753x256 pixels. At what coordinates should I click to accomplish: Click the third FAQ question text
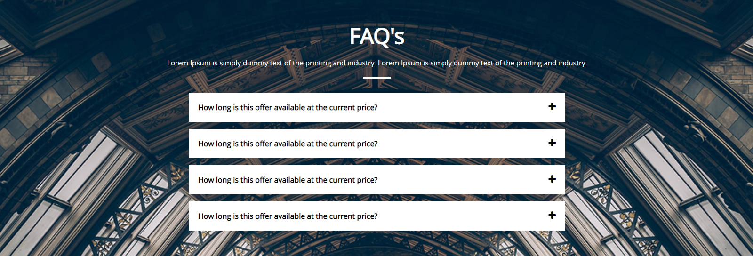[288, 180]
